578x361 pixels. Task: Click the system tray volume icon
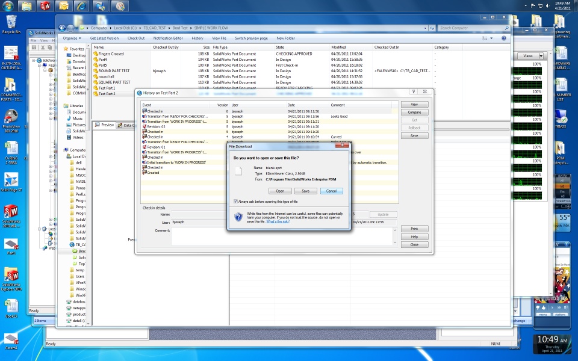coord(548,5)
